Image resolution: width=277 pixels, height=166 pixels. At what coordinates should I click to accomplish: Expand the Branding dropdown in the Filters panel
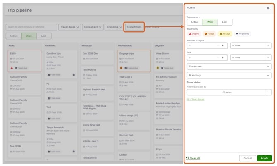pos(229,75)
